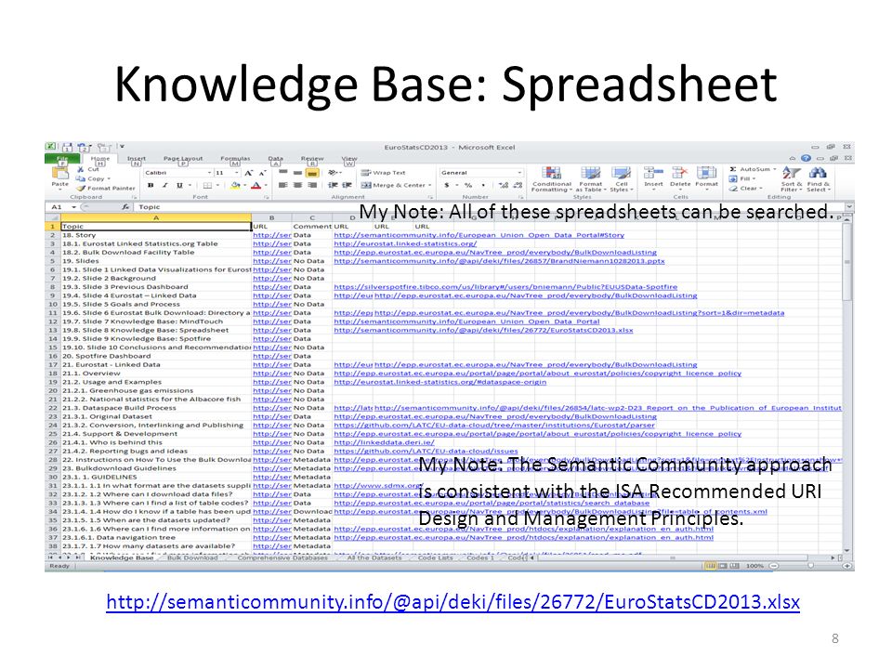Click the vertical scrollbar of the sheet

click(x=847, y=387)
